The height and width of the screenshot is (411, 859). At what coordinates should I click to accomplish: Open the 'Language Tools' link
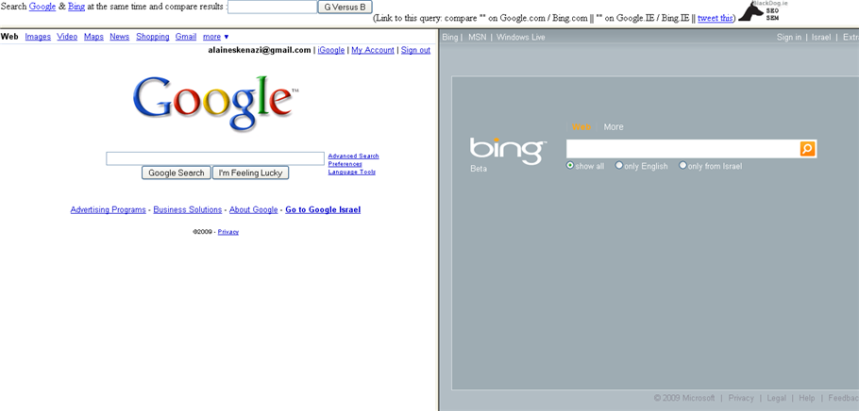pyautogui.click(x=352, y=172)
